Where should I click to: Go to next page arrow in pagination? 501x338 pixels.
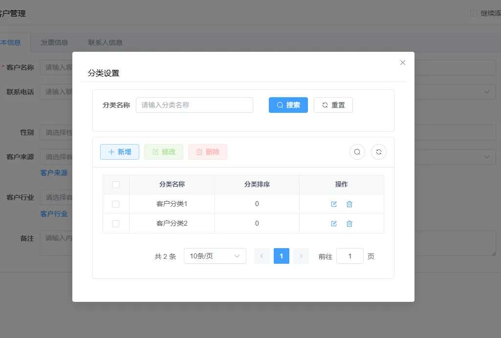point(301,256)
